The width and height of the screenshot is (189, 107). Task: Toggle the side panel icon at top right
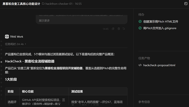[x=186, y=4]
